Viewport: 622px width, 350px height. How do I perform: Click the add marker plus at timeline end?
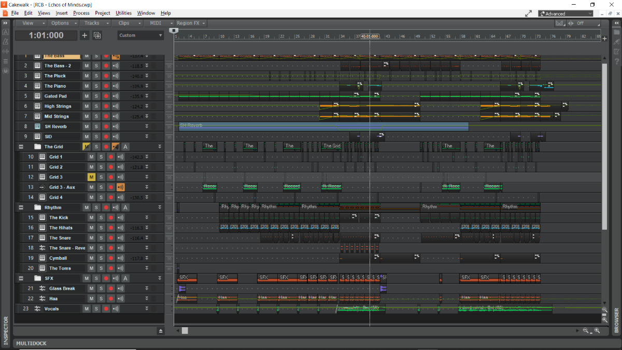pos(604,39)
